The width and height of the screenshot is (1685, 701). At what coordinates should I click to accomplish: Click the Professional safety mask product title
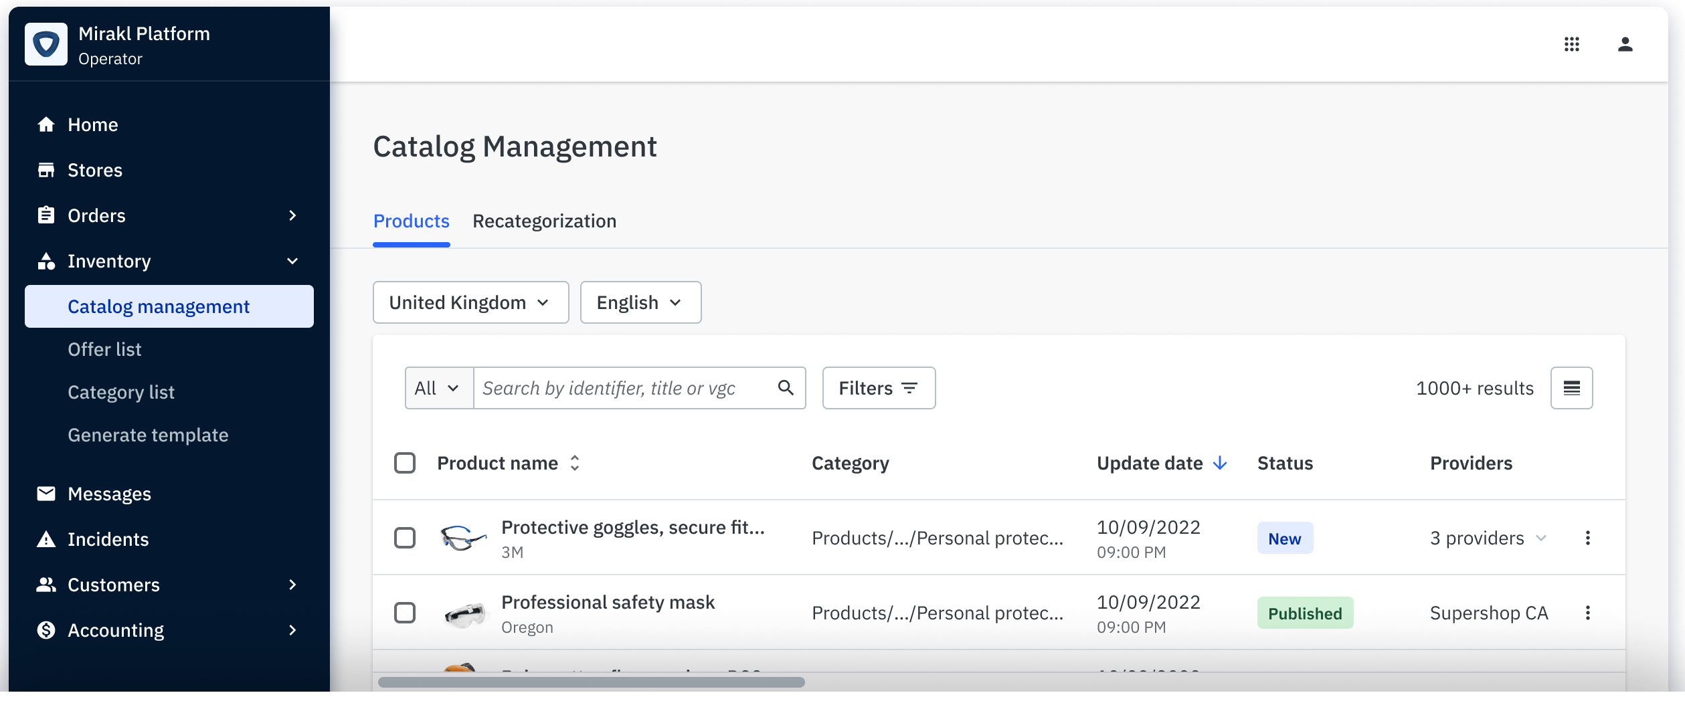tap(608, 602)
